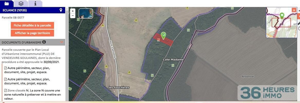Open the second Autre périmètre PDF document

[x=27, y=81]
